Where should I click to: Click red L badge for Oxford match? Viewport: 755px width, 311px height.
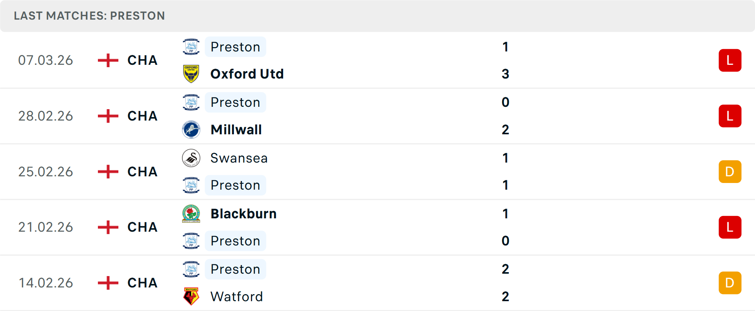coord(730,60)
